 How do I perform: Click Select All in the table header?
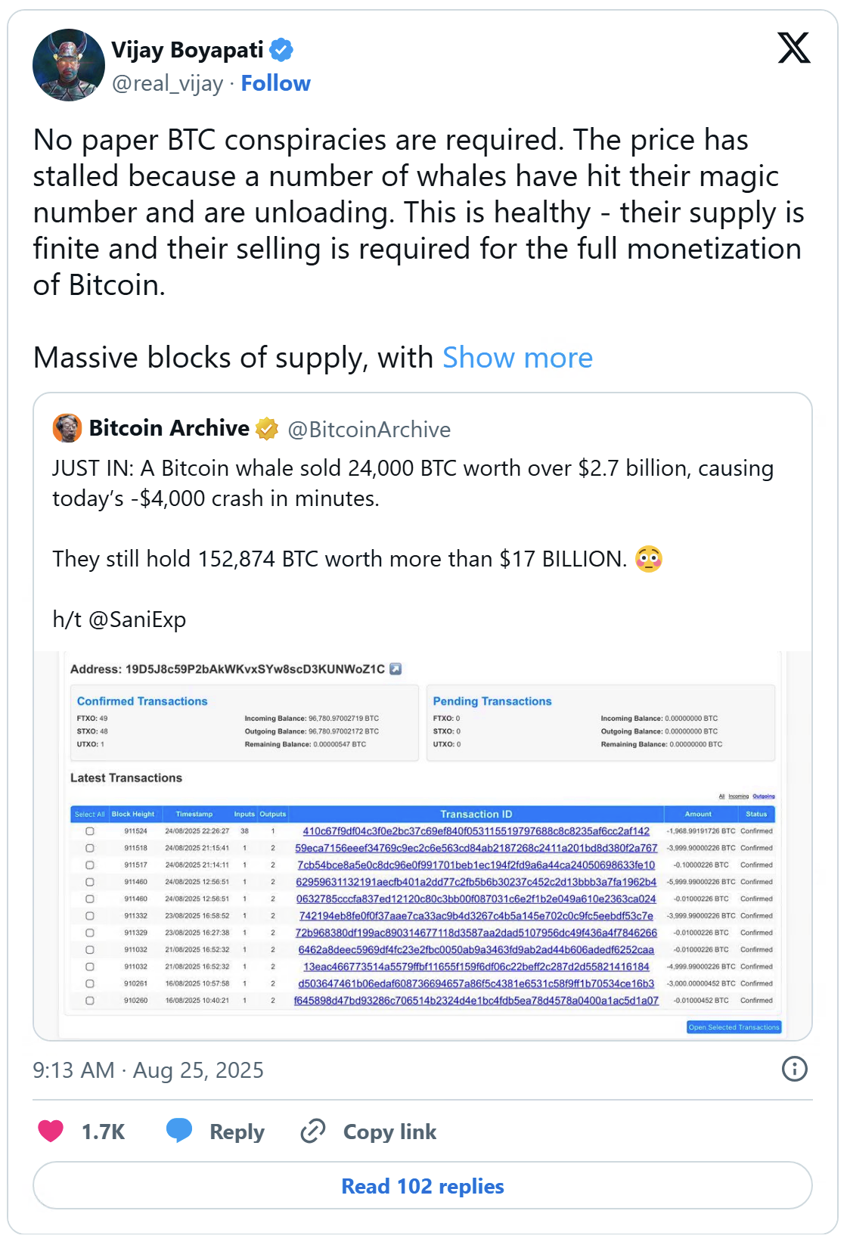click(89, 815)
